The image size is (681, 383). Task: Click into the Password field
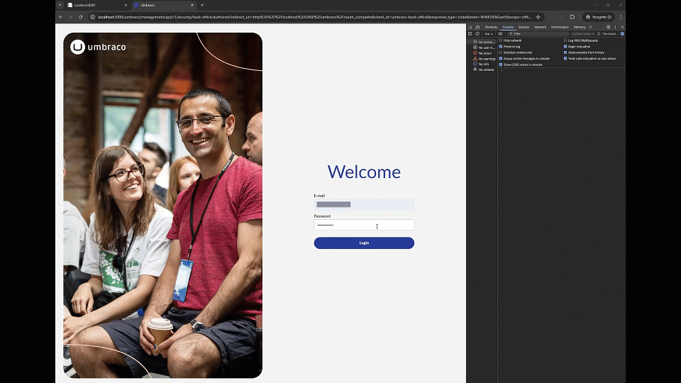click(x=364, y=225)
